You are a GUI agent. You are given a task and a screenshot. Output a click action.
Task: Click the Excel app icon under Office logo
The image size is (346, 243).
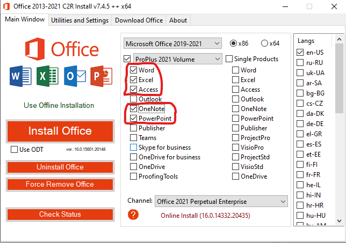[47, 76]
